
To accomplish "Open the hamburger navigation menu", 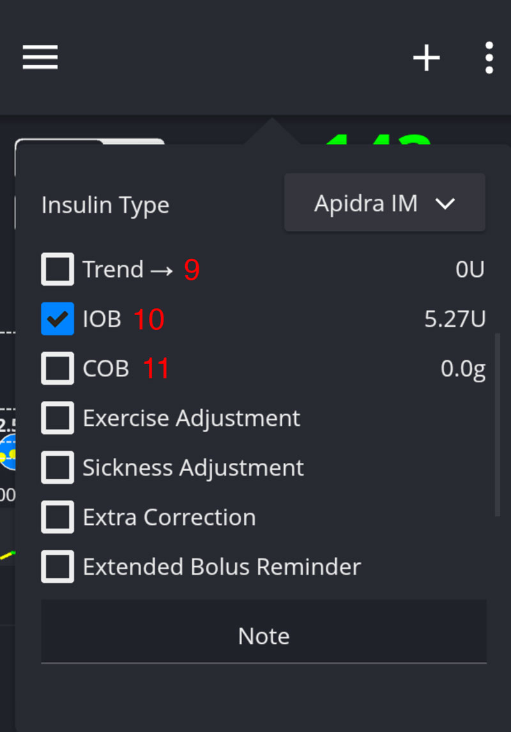I will click(40, 58).
